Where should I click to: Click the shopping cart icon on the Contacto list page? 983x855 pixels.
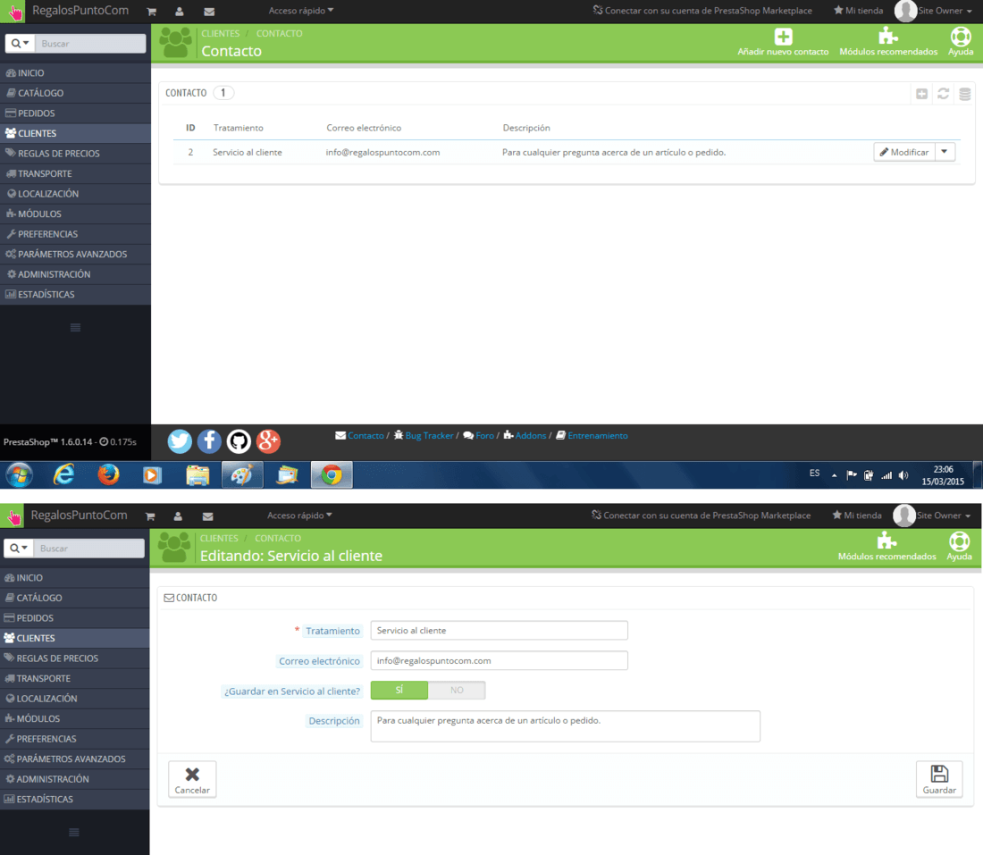[x=151, y=12]
